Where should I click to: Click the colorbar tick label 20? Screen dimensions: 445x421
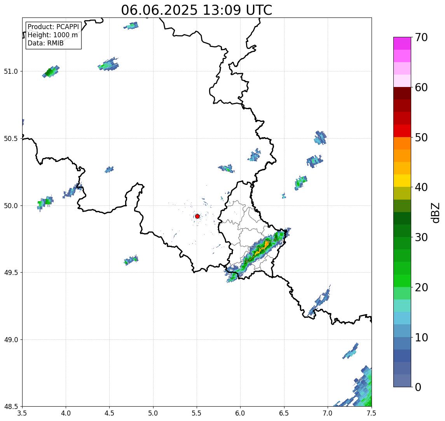coord(421,287)
